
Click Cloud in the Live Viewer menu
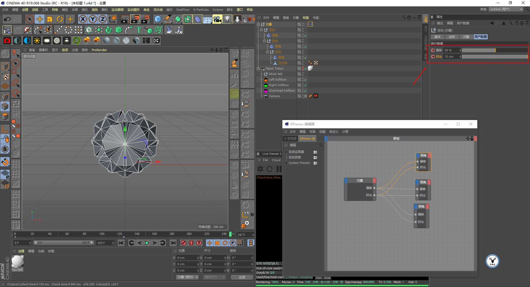[276, 160]
